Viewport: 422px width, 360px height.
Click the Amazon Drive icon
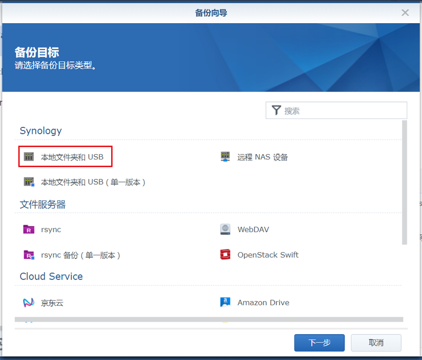point(225,303)
